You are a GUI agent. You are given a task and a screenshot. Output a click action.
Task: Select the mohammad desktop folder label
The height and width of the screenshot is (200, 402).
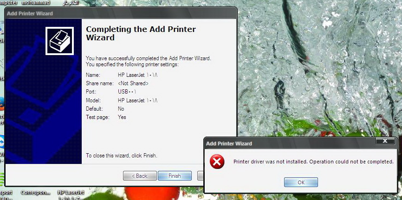(x=36, y=3)
